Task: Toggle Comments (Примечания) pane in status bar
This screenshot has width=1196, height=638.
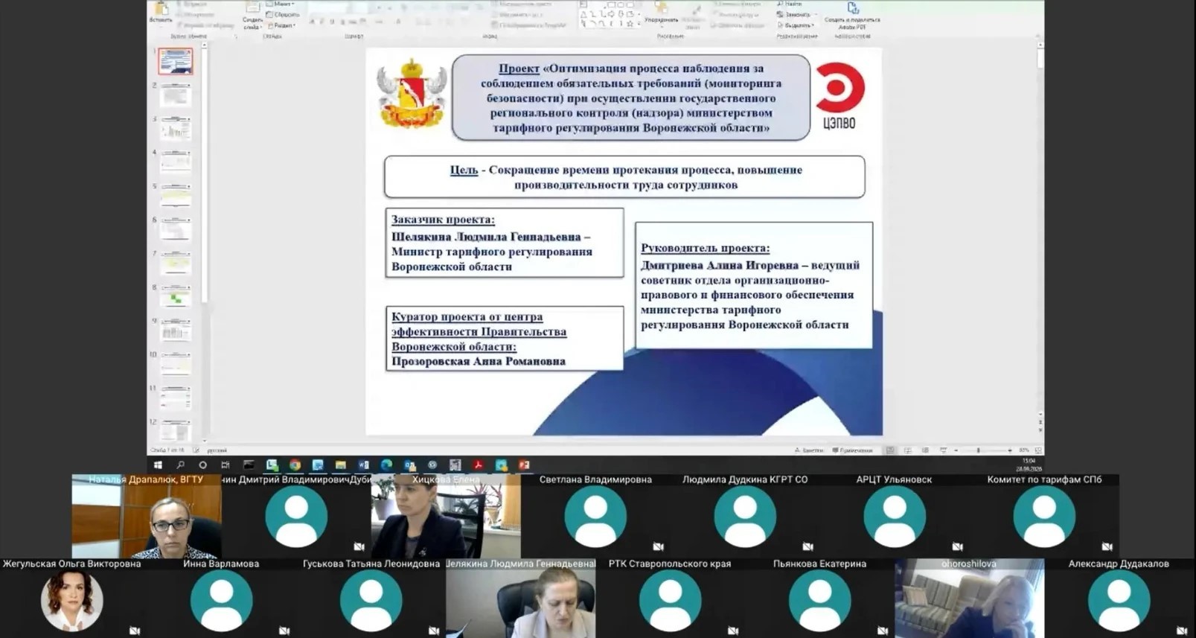Action: pos(853,450)
